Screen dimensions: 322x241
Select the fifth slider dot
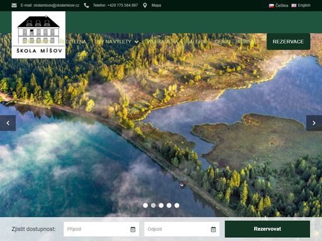(177, 205)
